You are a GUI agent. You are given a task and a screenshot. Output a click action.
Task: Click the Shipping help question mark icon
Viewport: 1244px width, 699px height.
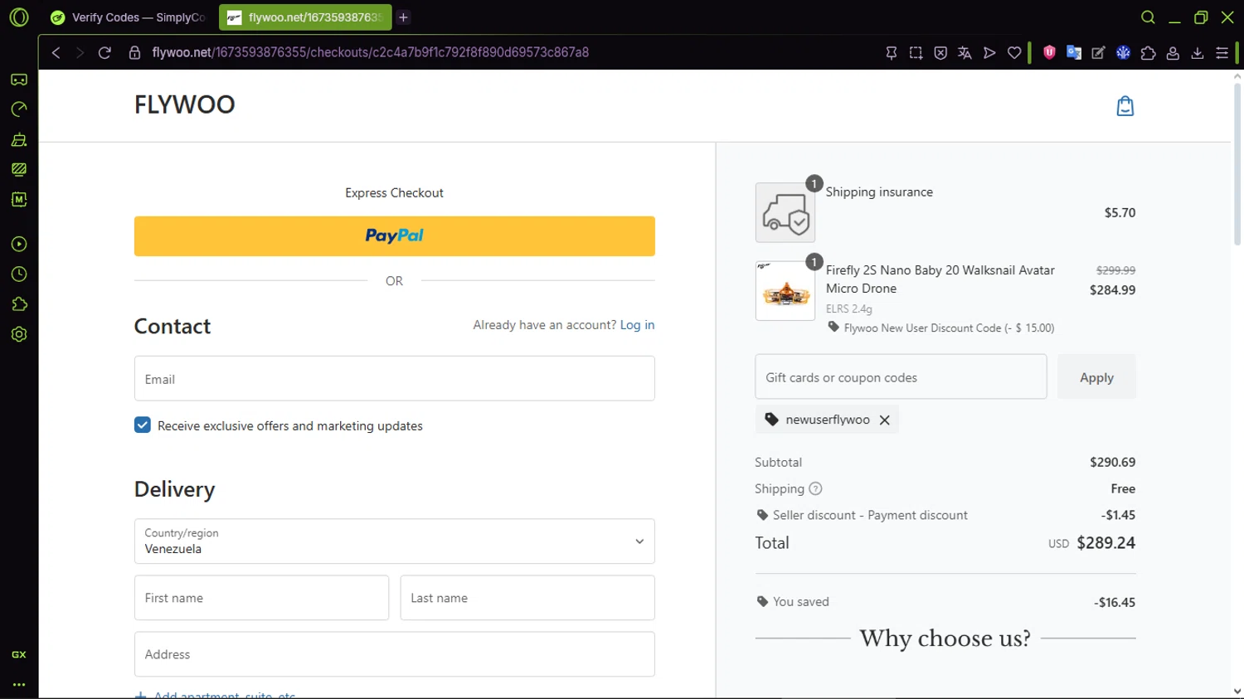[815, 488]
